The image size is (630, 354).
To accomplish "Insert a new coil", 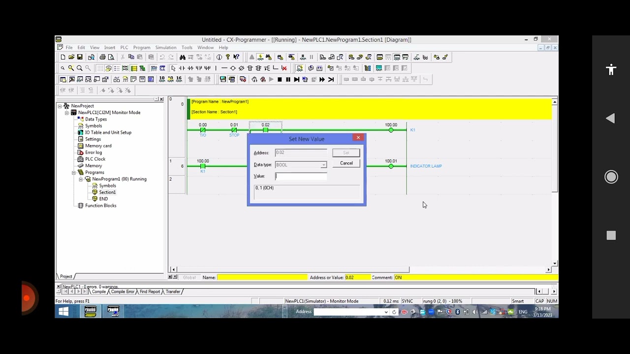I will 233,68.
